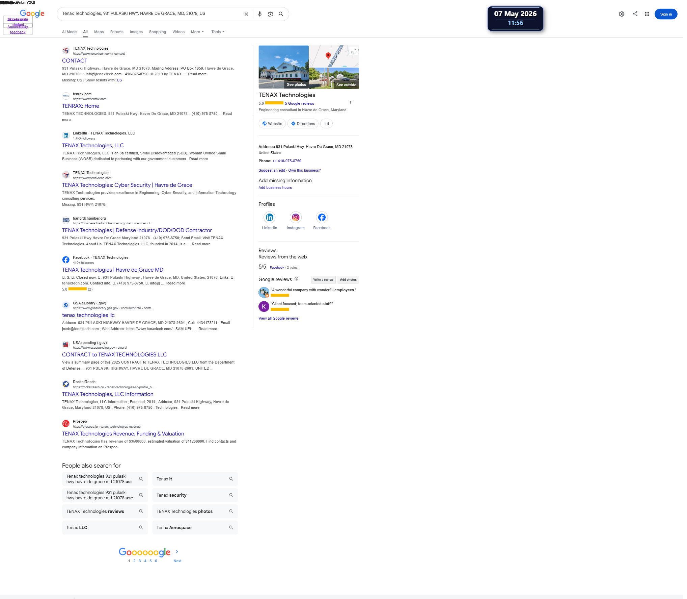687x599 pixels.
Task: Open See photos building thumbnail
Action: point(283,67)
